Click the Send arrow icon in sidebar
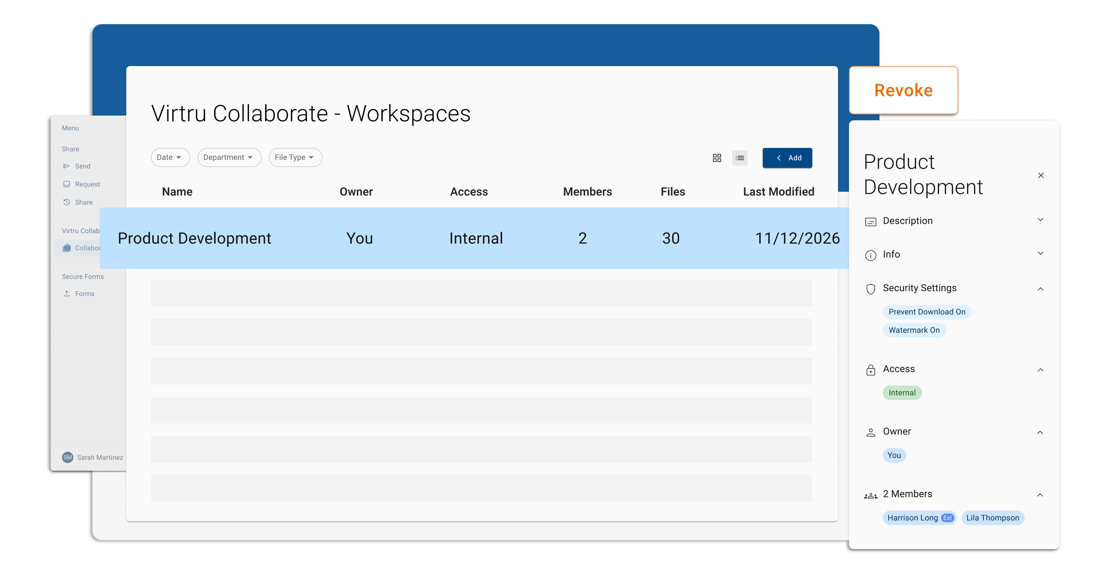The image size is (1111, 577). [x=66, y=166]
